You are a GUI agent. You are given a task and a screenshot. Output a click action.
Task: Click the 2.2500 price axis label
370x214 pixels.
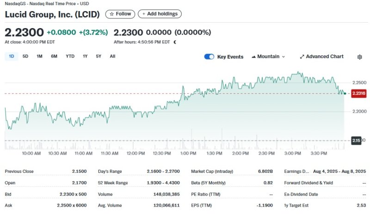tap(359, 83)
